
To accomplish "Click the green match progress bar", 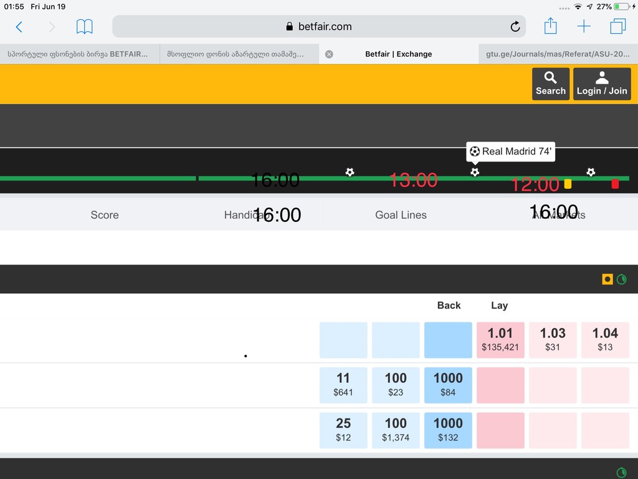I will tap(315, 178).
